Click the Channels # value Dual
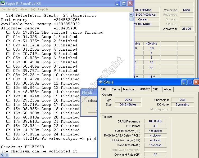Image resolution: width=199 pixels, height=158 pixels. point(182,100)
